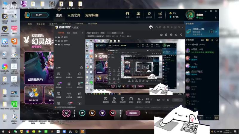
Task: Click the summoner profile avatar
Action: point(190,15)
